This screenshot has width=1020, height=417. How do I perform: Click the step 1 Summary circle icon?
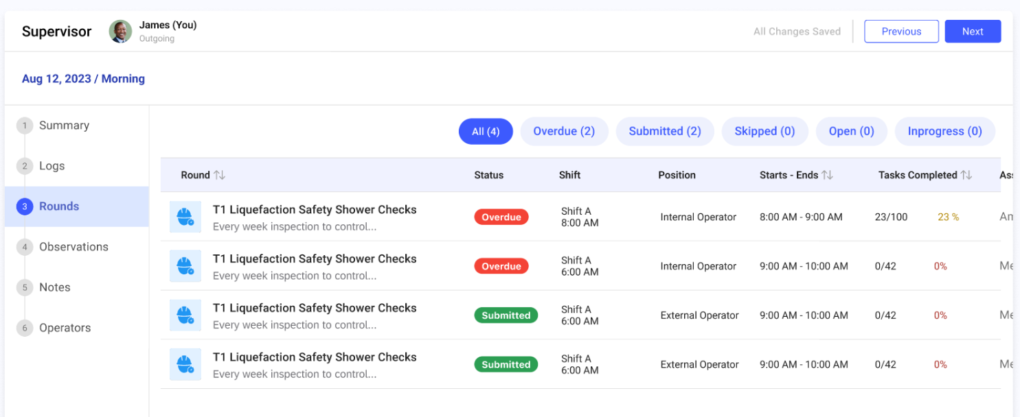[25, 126]
